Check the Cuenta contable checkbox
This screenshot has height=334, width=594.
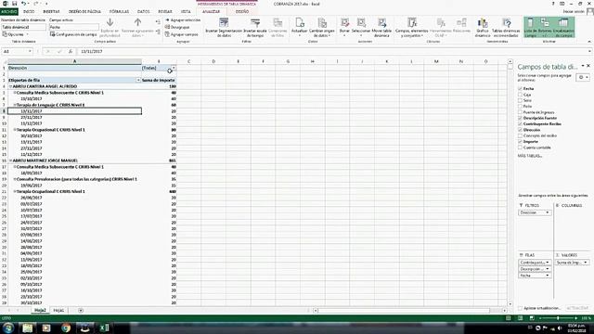520,148
